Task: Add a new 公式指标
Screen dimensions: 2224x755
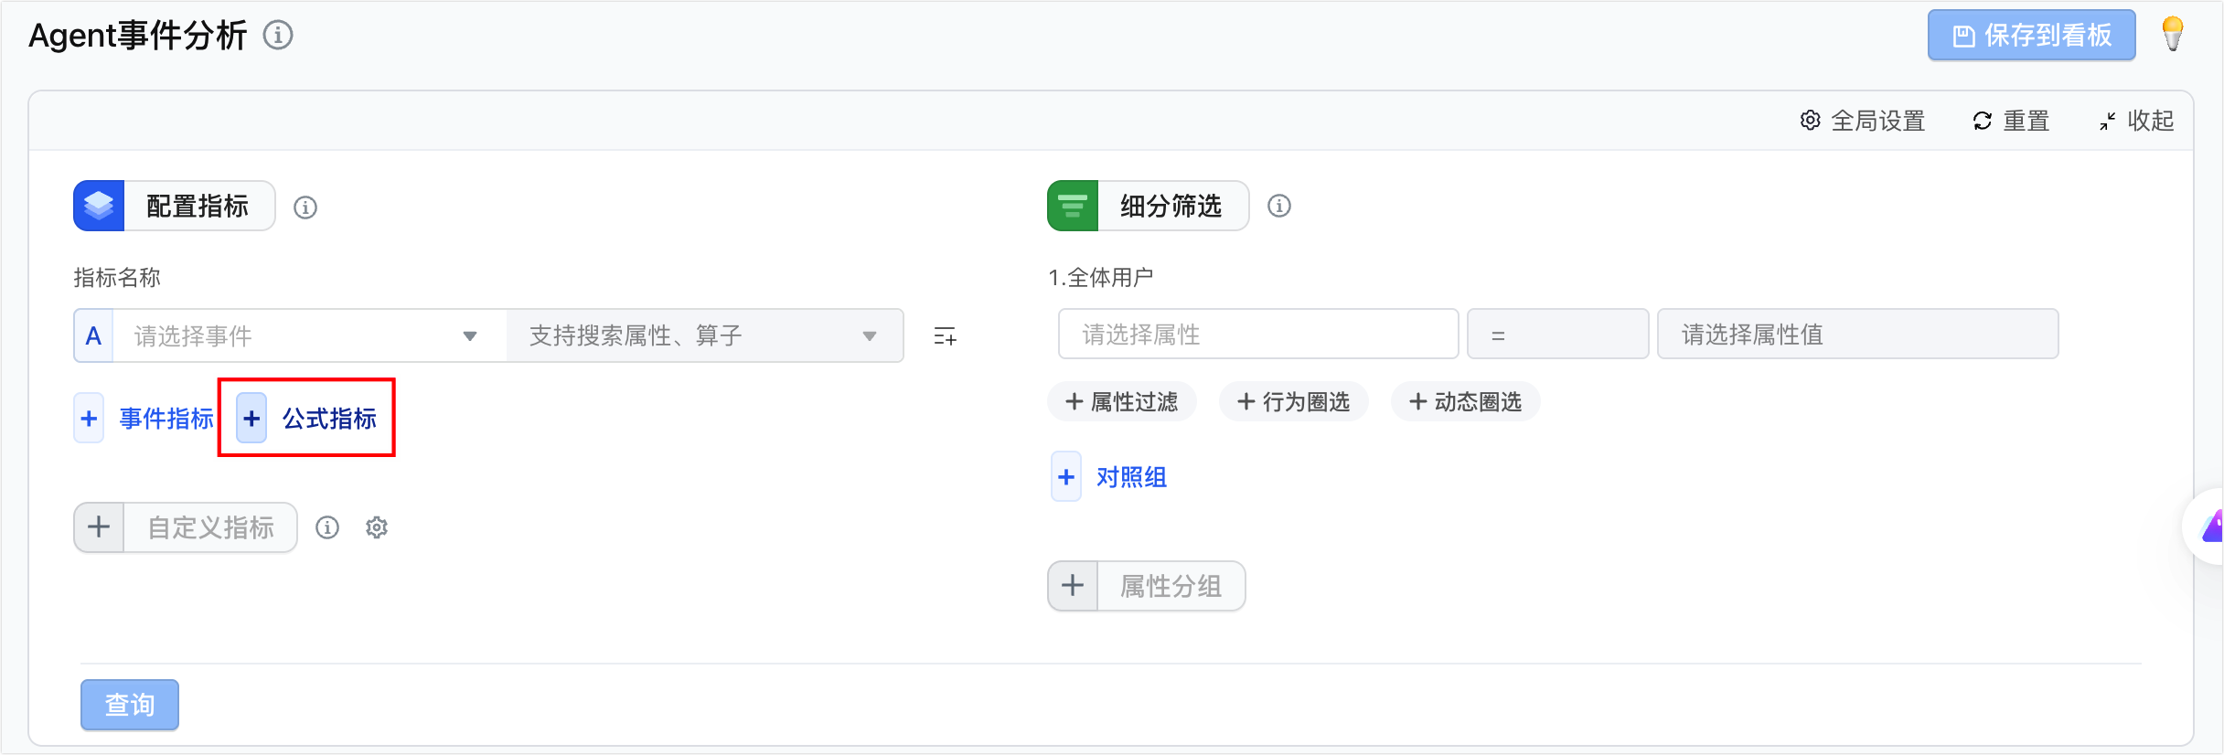Action: [306, 419]
